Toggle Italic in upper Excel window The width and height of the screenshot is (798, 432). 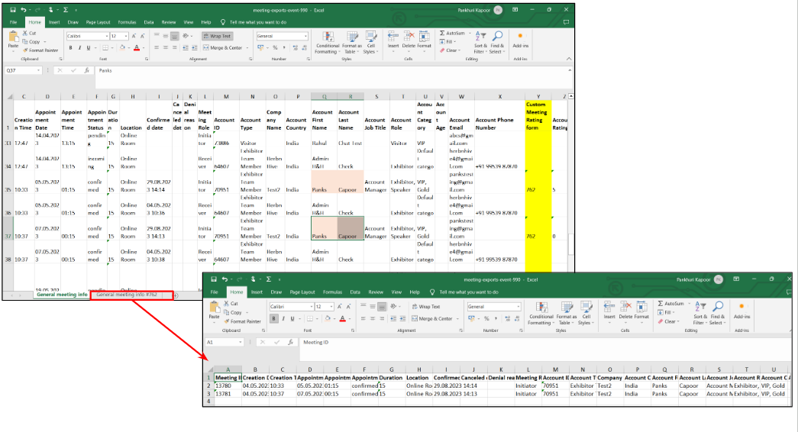pos(79,48)
